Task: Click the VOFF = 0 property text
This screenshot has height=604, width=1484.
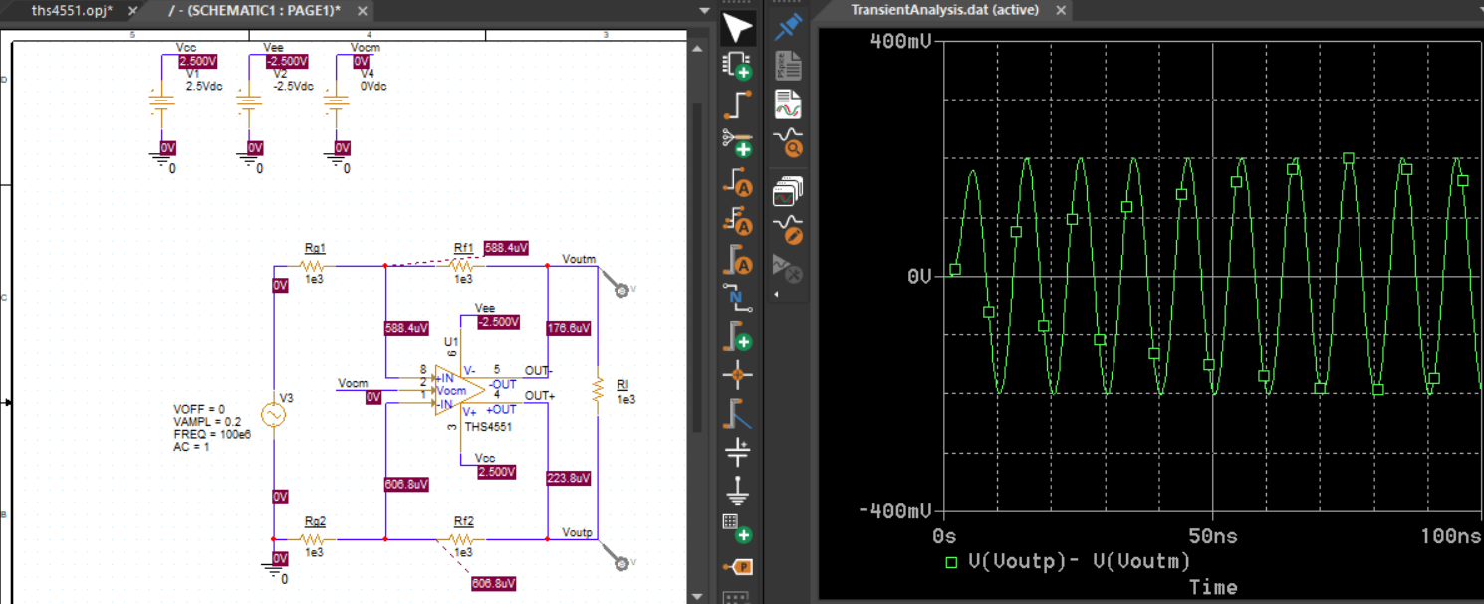Action: (199, 409)
